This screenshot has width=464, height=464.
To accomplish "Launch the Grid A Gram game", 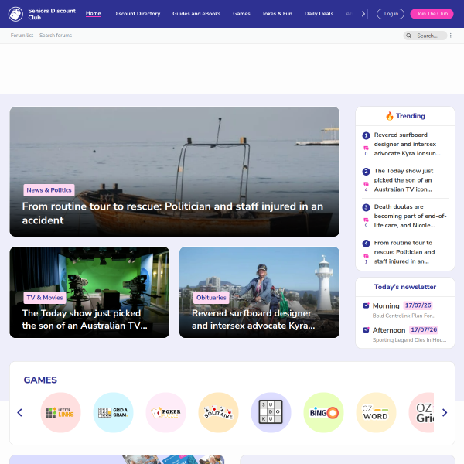I will pyautogui.click(x=113, y=412).
